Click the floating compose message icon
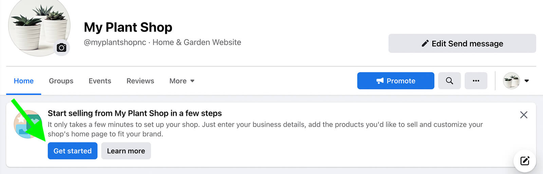This screenshot has width=543, height=174. click(525, 161)
